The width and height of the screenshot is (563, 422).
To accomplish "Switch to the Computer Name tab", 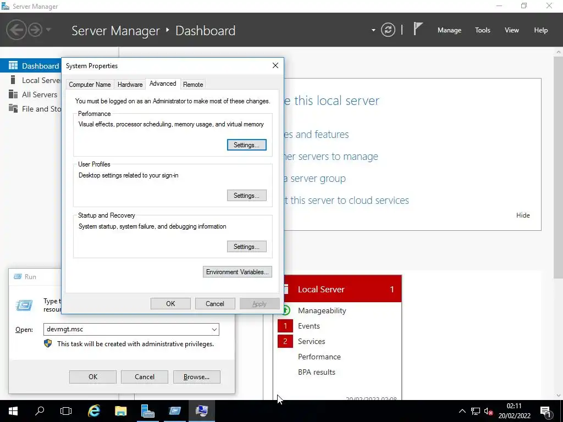I will point(90,84).
